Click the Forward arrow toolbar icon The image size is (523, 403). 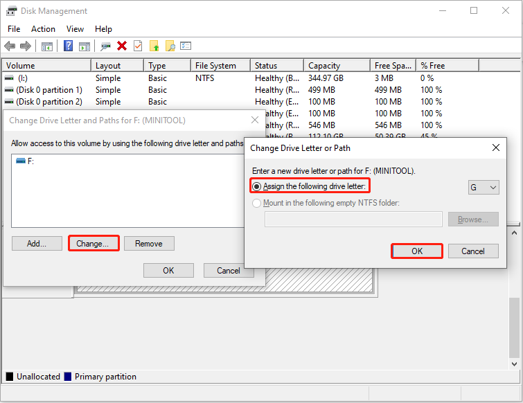pos(26,46)
